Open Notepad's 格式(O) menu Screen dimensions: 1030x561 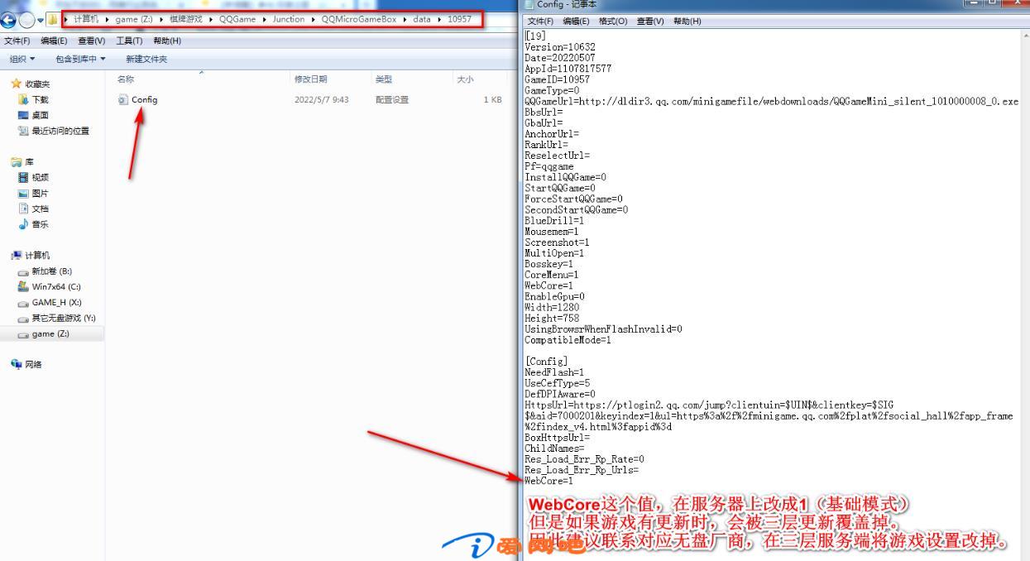tap(613, 22)
